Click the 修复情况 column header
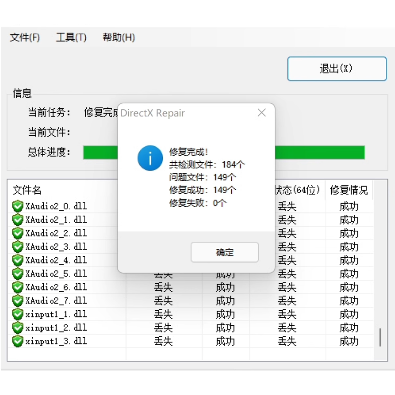 point(349,190)
